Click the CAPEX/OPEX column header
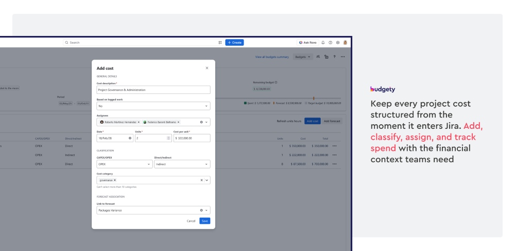This screenshot has width=515, height=251. [42, 139]
